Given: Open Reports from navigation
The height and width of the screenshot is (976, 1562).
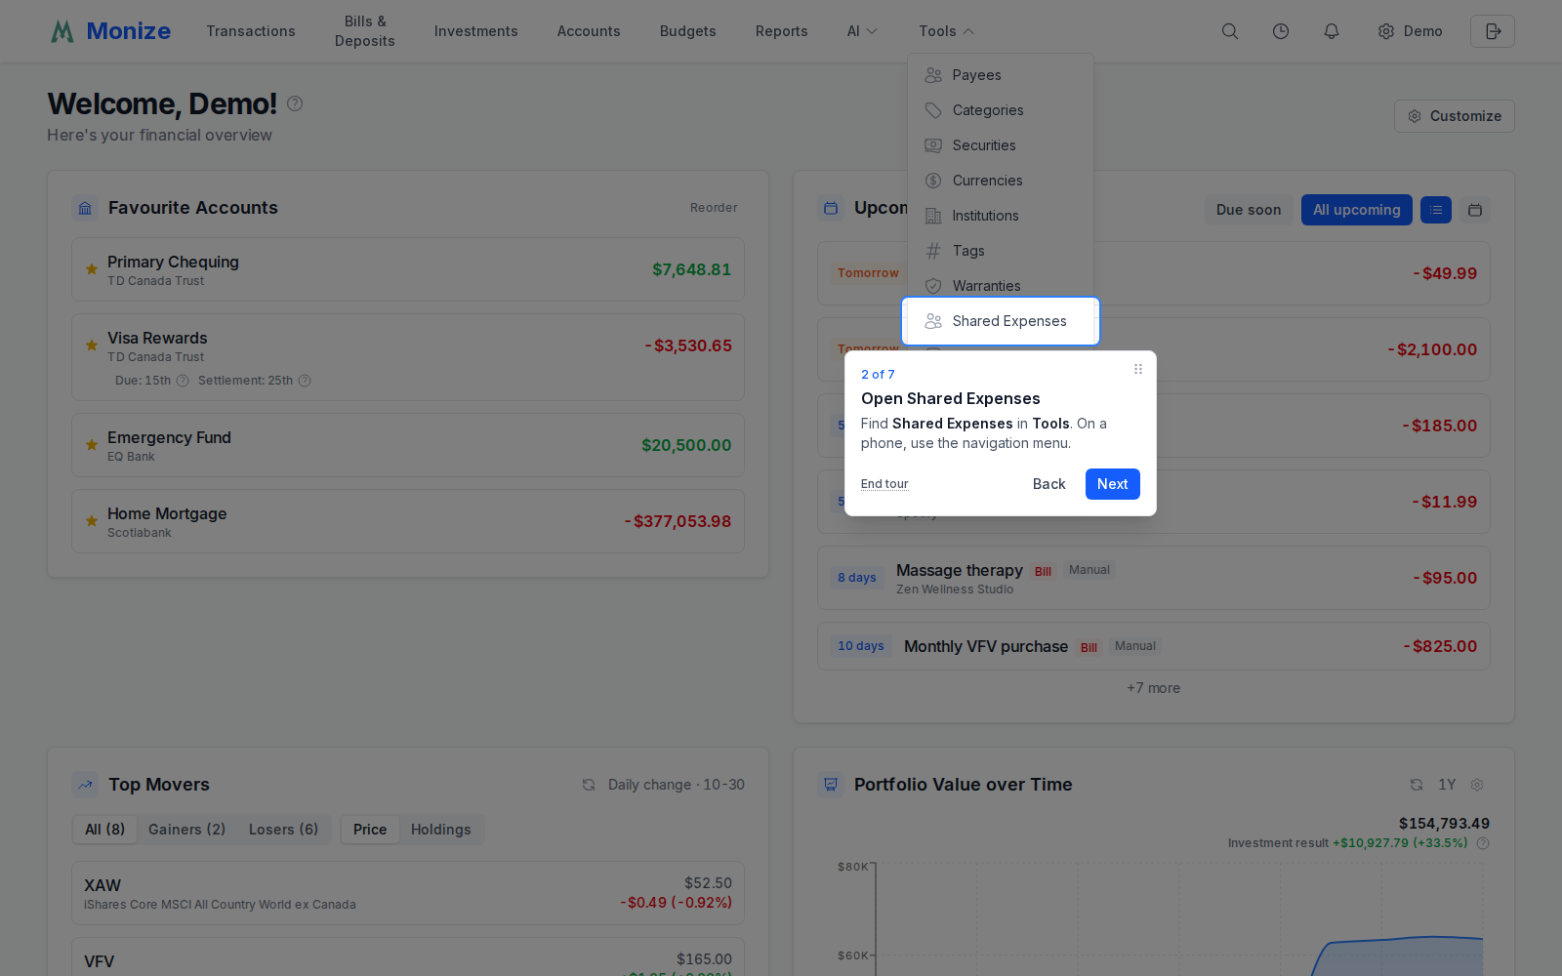Looking at the screenshot, I should point(782,31).
